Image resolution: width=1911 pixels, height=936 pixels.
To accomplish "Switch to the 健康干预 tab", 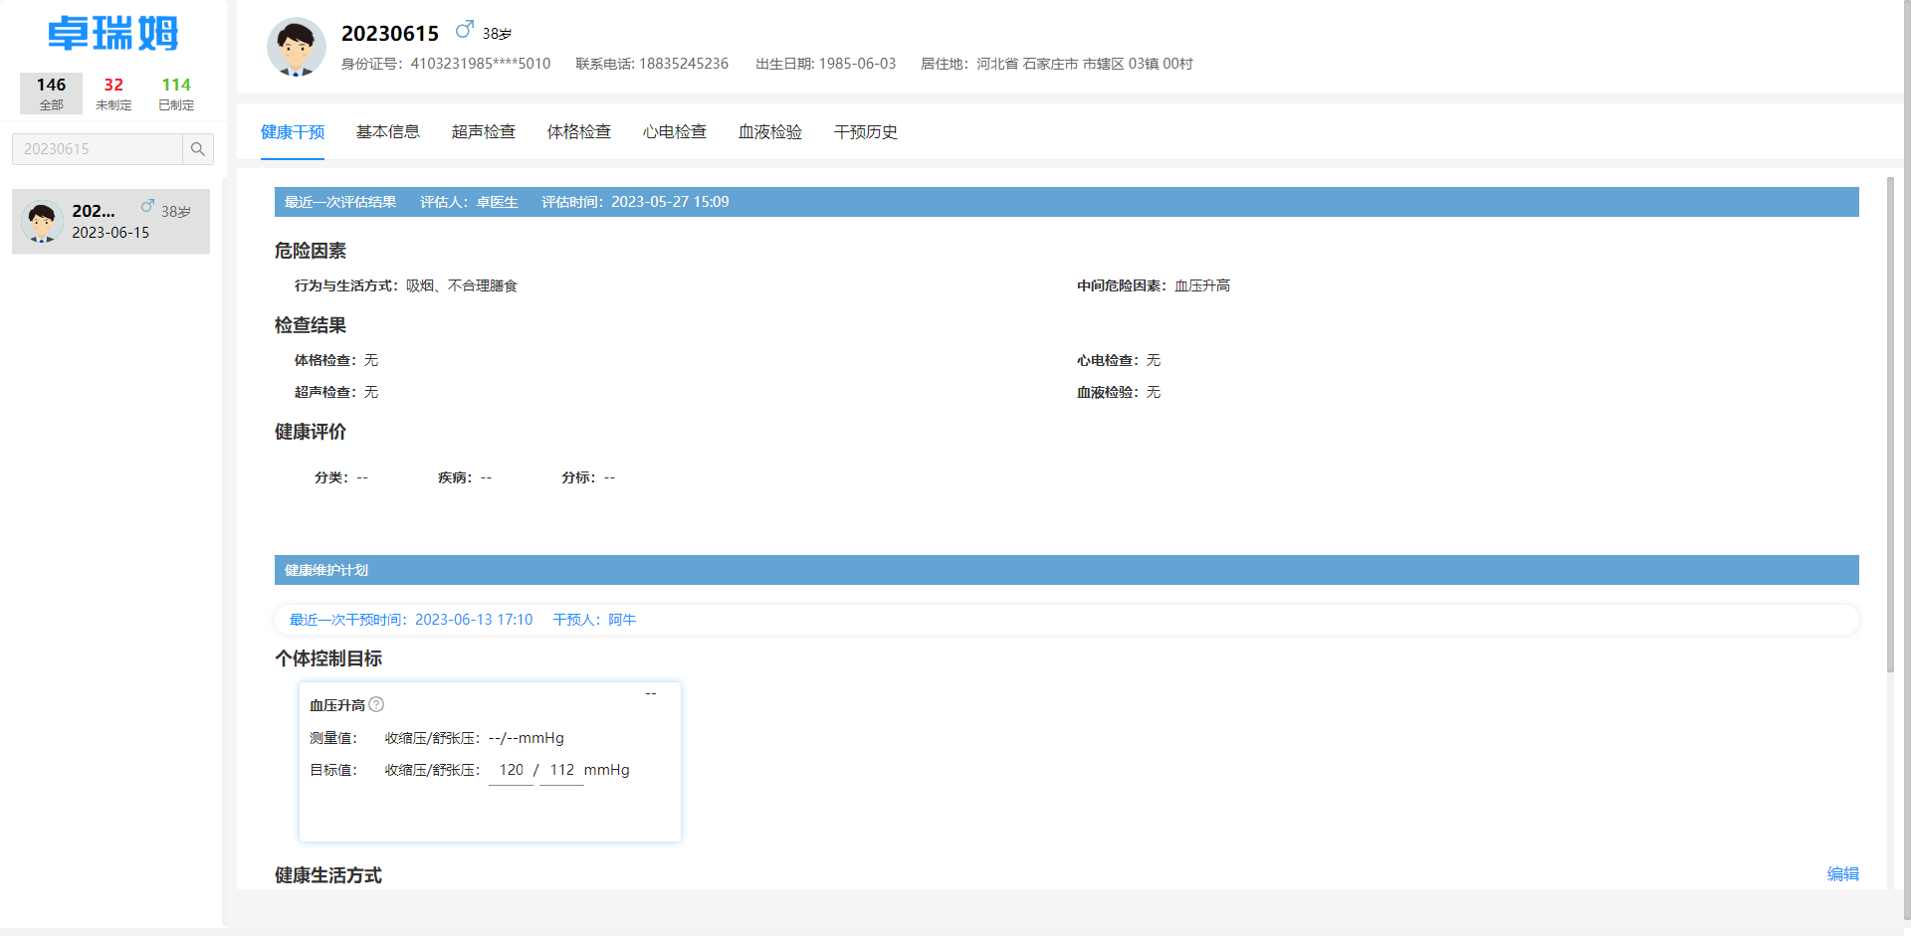I will (x=293, y=132).
